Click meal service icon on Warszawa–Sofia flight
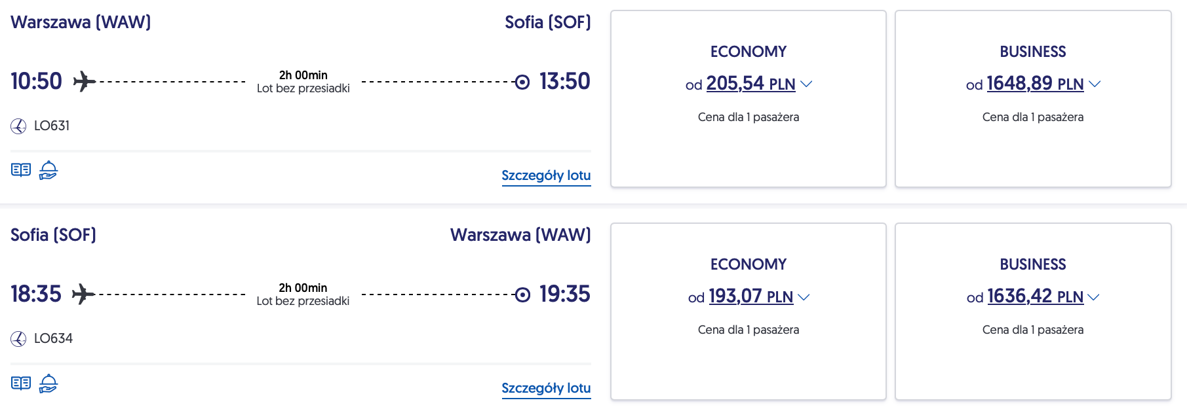Image resolution: width=1187 pixels, height=411 pixels. 49,170
